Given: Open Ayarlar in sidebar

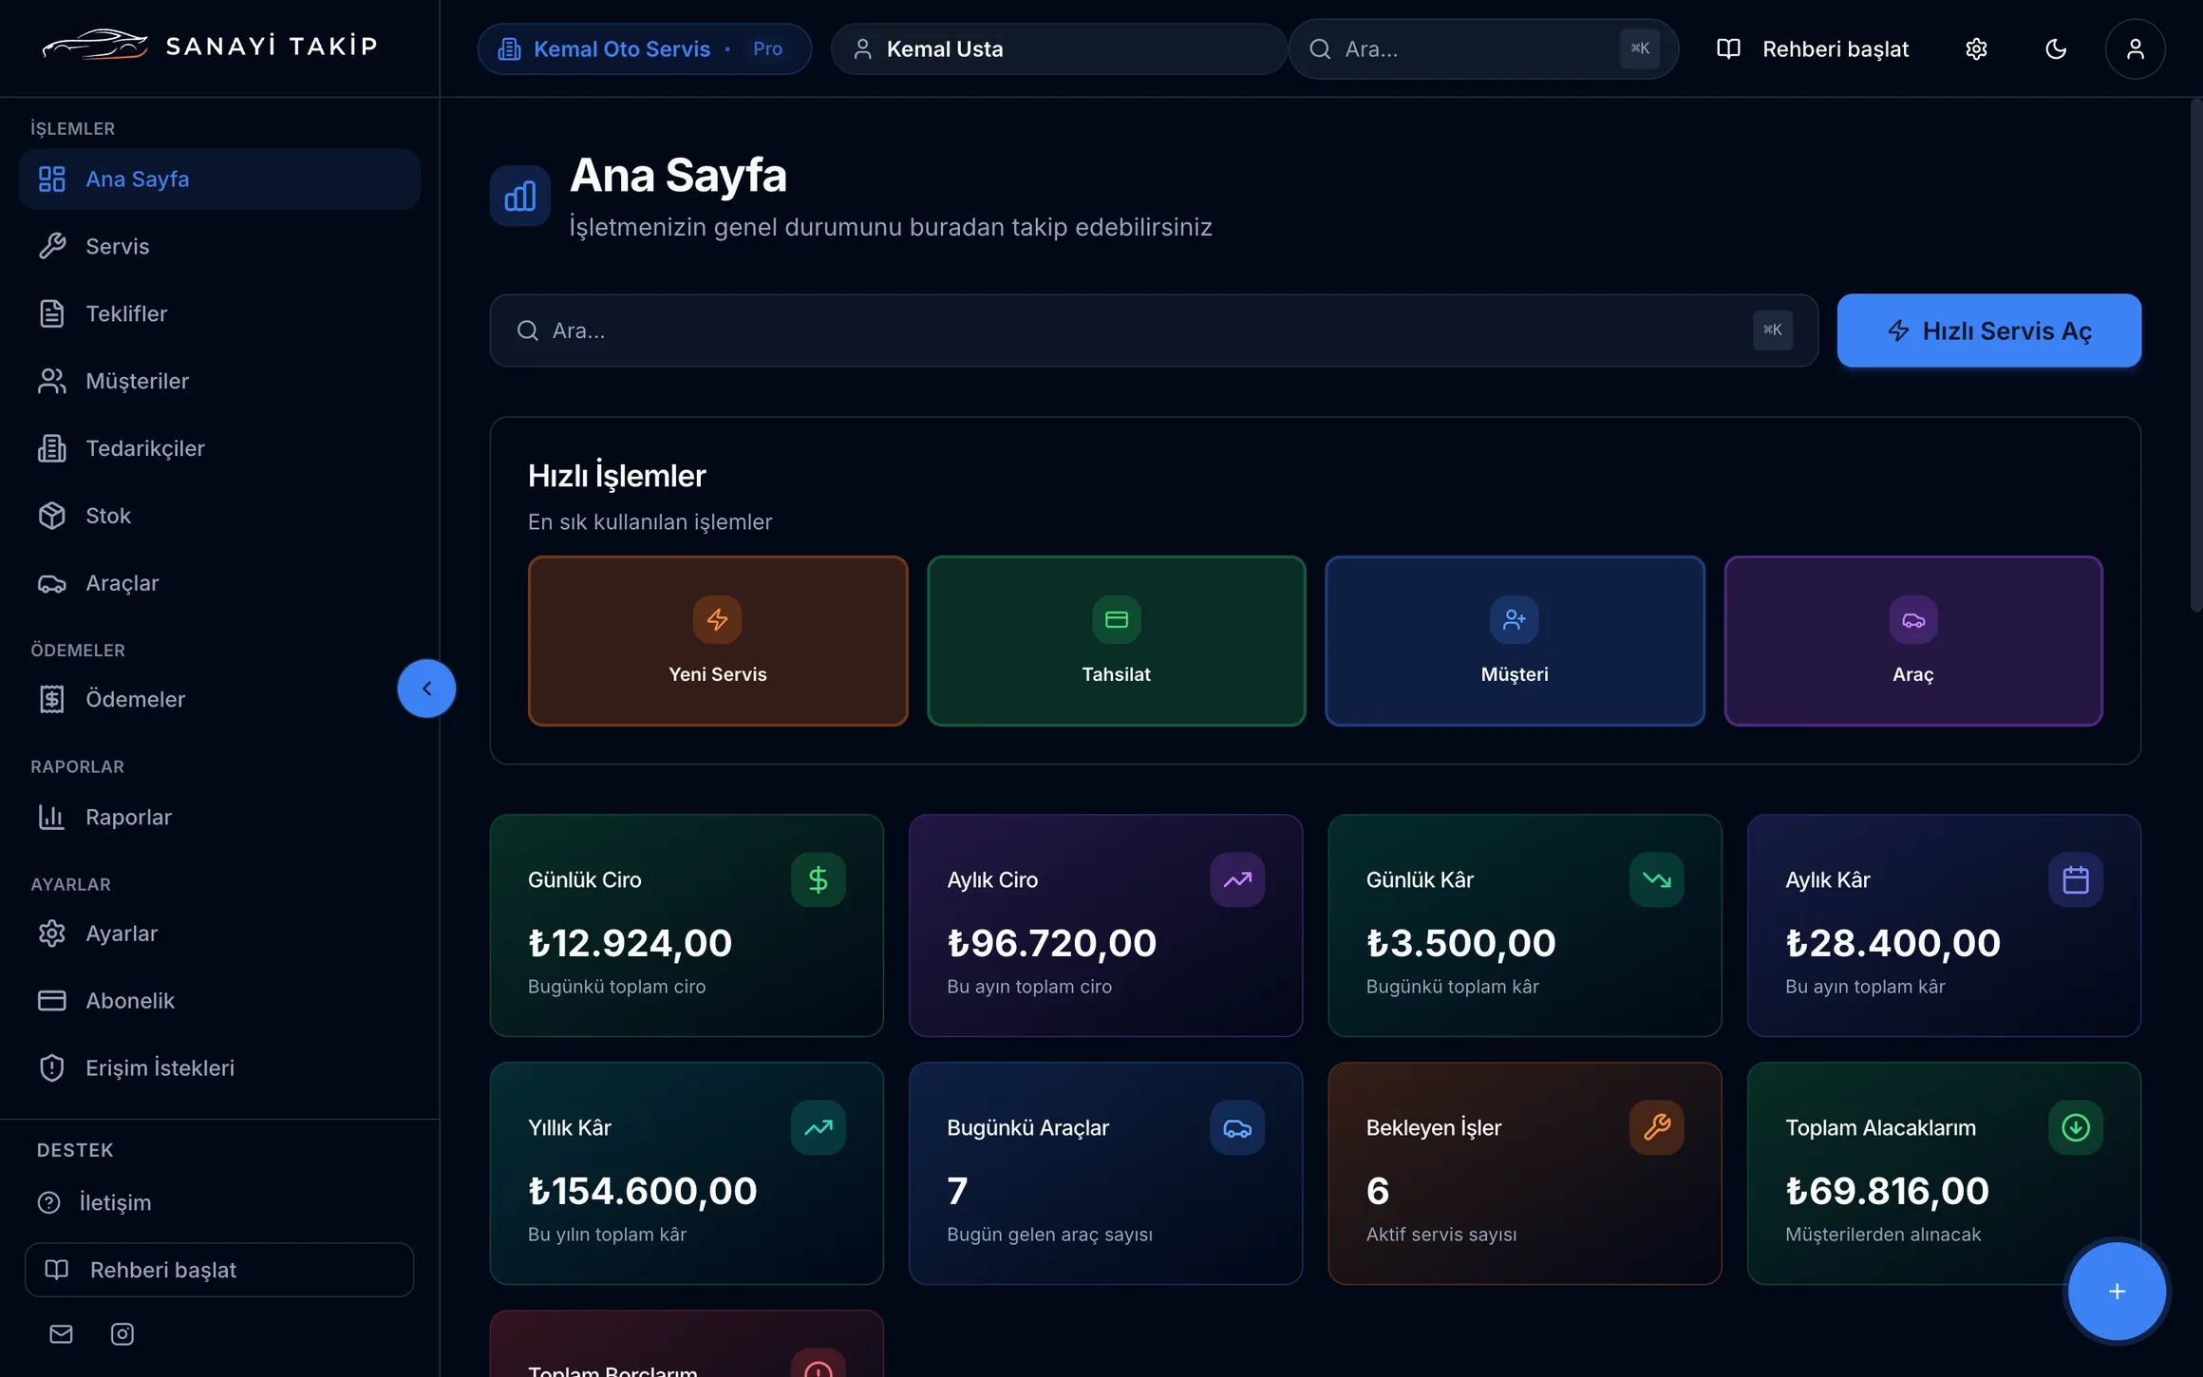Looking at the screenshot, I should coord(219,934).
